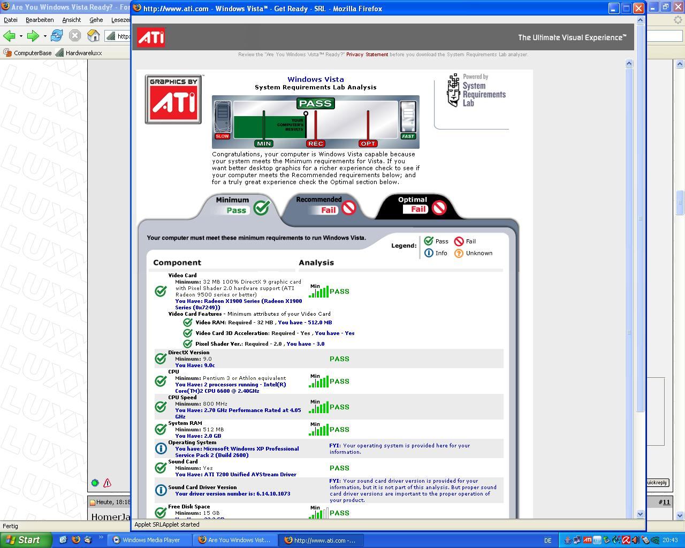Click the CPU row pass checkmark

[x=161, y=381]
